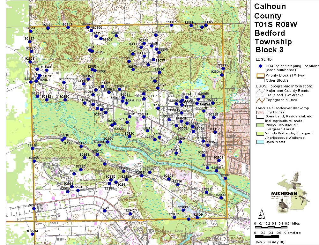Click sampling point 92898
This screenshot has width=319, height=245.
point(214,117)
